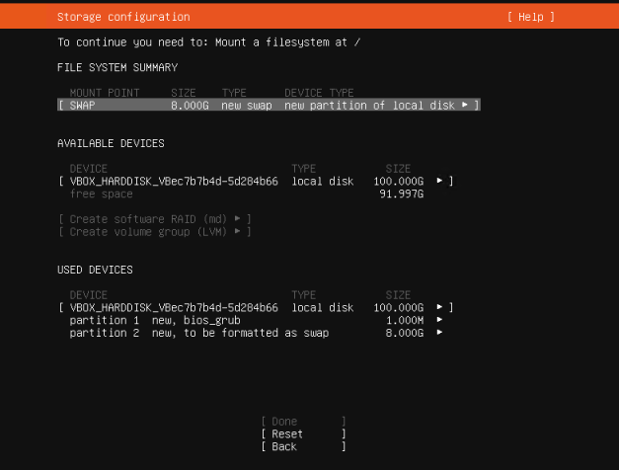Select VBOX_HARDDISK under Used Devices

[256, 308]
